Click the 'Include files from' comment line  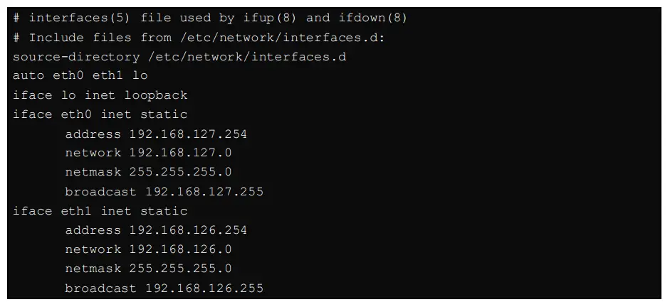[198, 37]
